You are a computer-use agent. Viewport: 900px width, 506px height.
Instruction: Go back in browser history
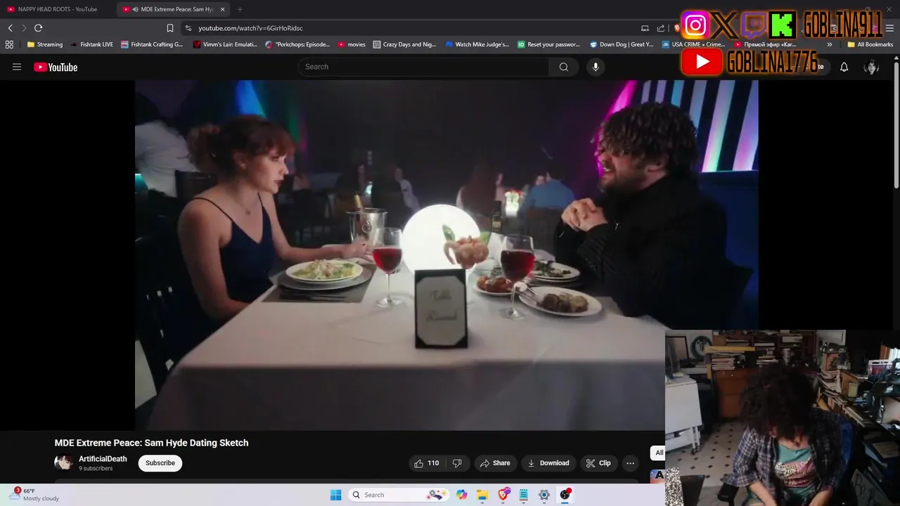(10, 28)
